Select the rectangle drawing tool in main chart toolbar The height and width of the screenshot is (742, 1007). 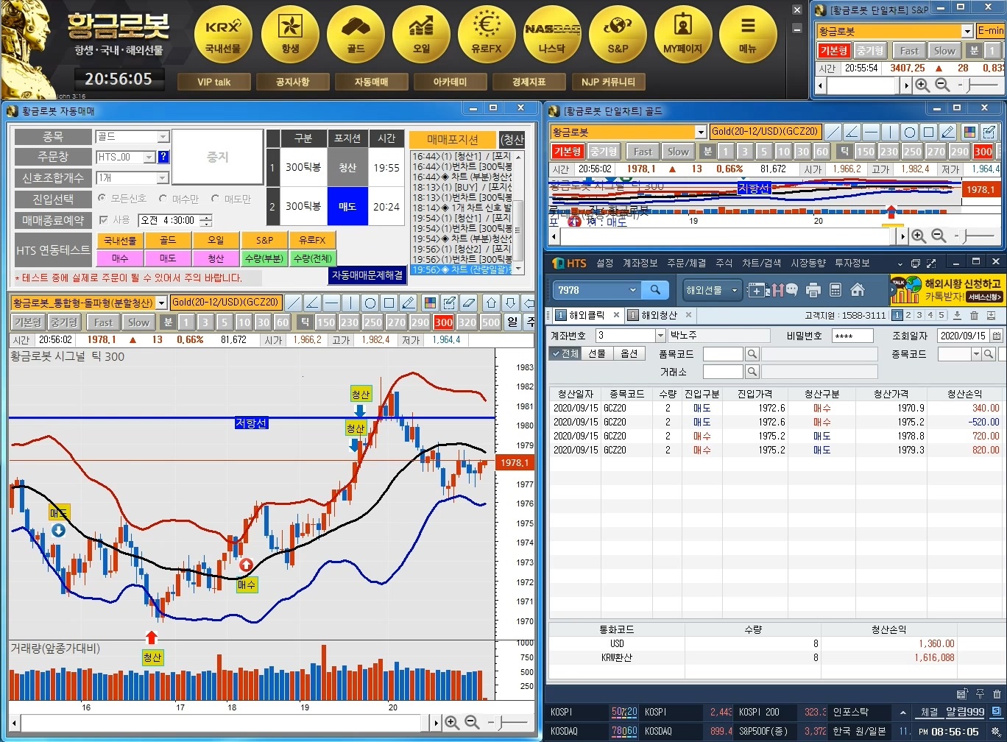[x=389, y=303]
